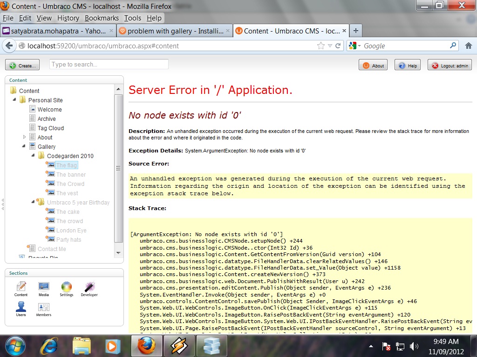Open the Party hats node
The height and width of the screenshot is (357, 477).
(x=69, y=239)
